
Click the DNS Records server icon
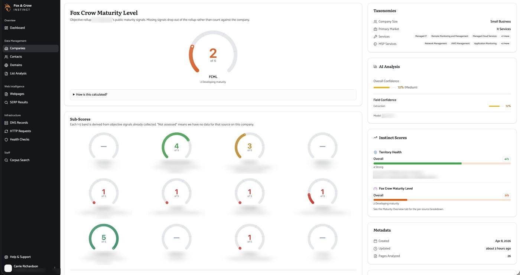(6, 123)
